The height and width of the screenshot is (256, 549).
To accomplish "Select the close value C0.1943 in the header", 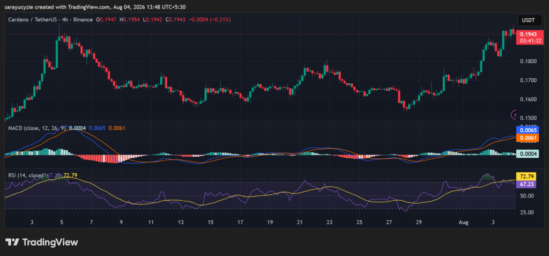I will (175, 20).
